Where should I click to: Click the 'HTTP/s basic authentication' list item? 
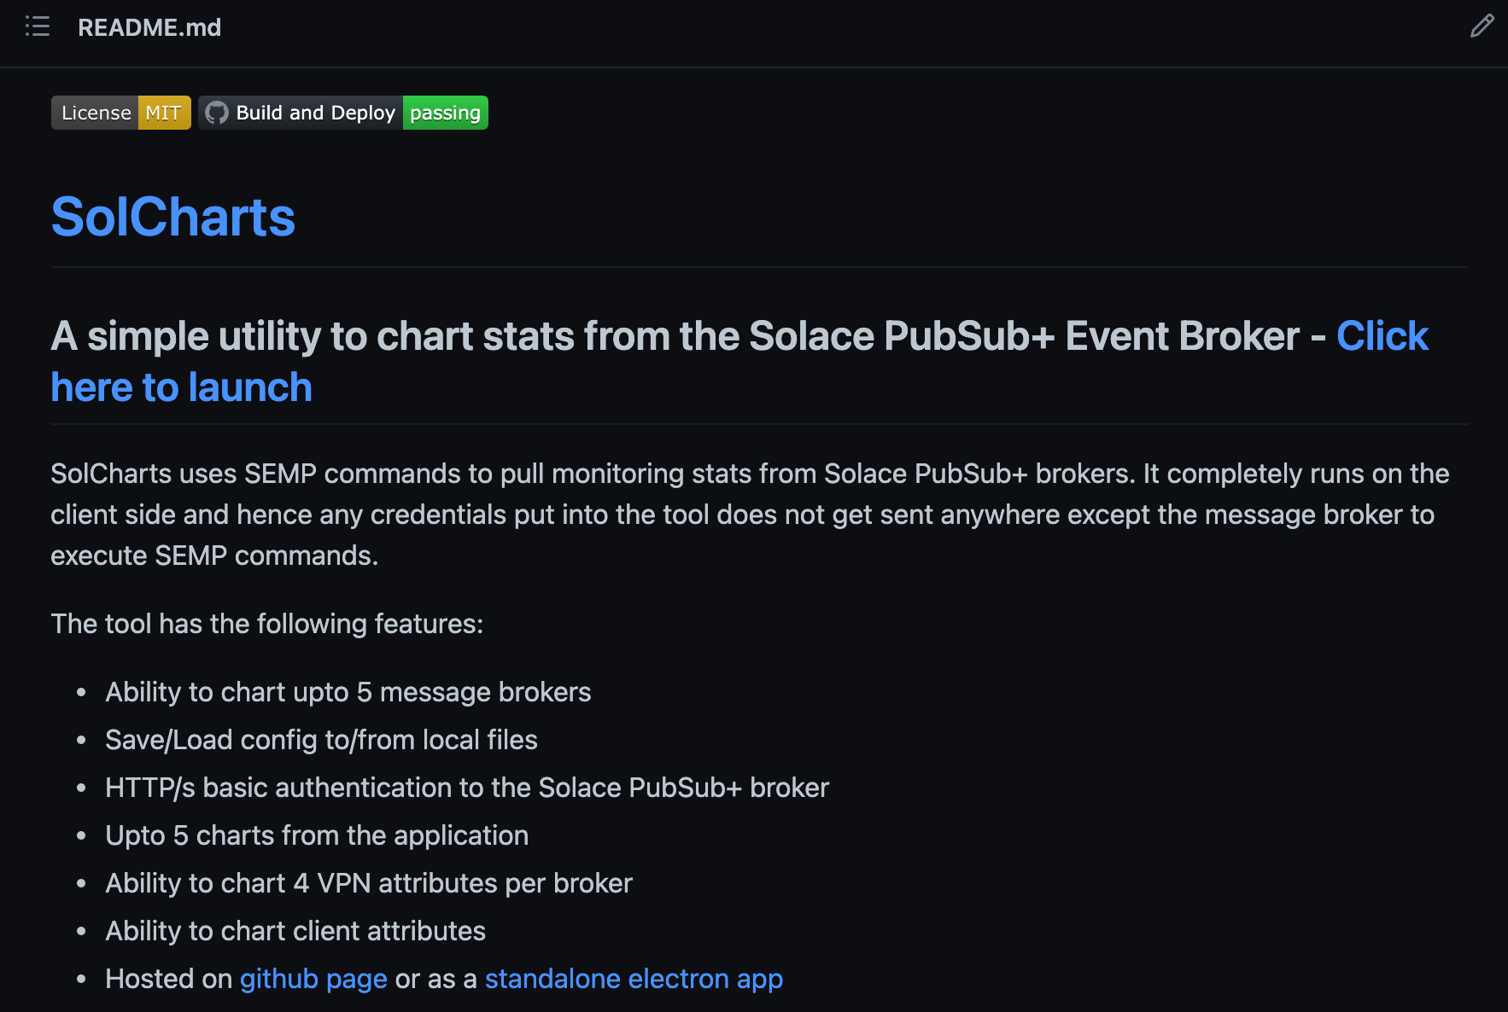point(467,788)
